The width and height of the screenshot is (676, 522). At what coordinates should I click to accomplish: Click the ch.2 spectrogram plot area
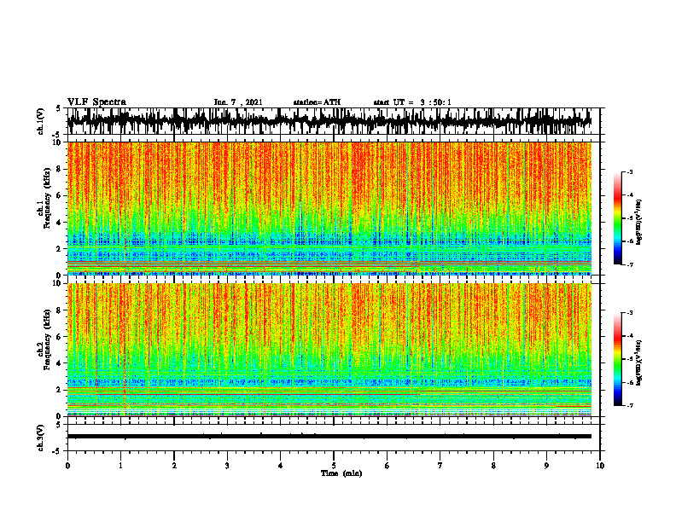coord(329,350)
